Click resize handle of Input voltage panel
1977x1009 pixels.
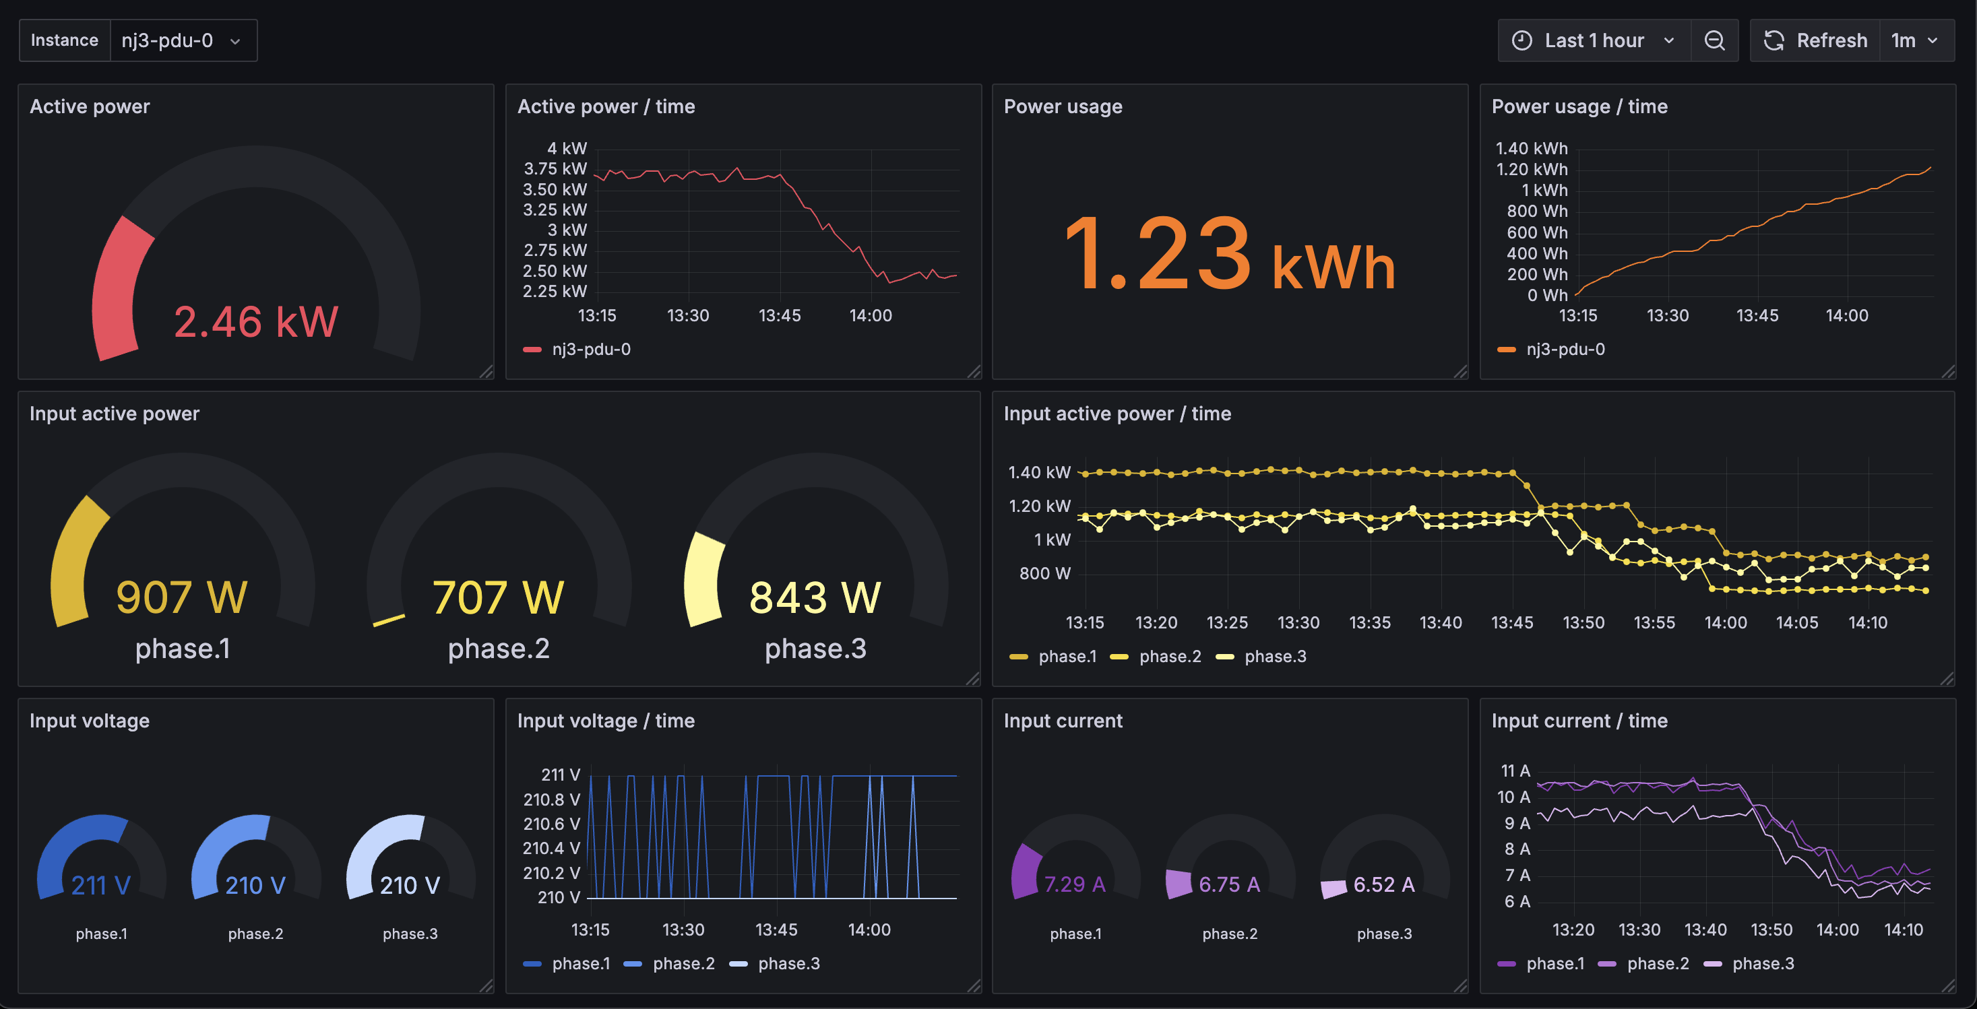coord(487,986)
